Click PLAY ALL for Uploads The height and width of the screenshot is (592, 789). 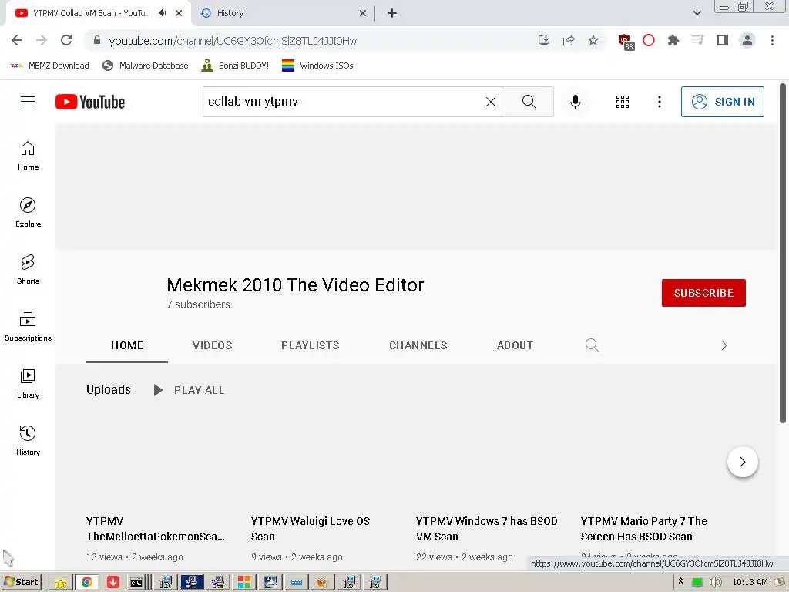point(190,390)
